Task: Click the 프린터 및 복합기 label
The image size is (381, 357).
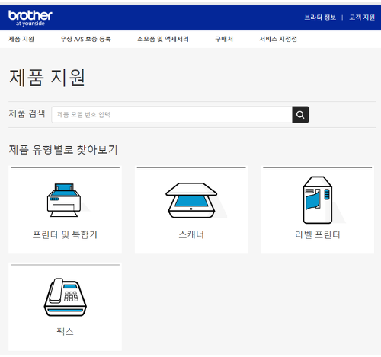Action: pyautogui.click(x=65, y=234)
